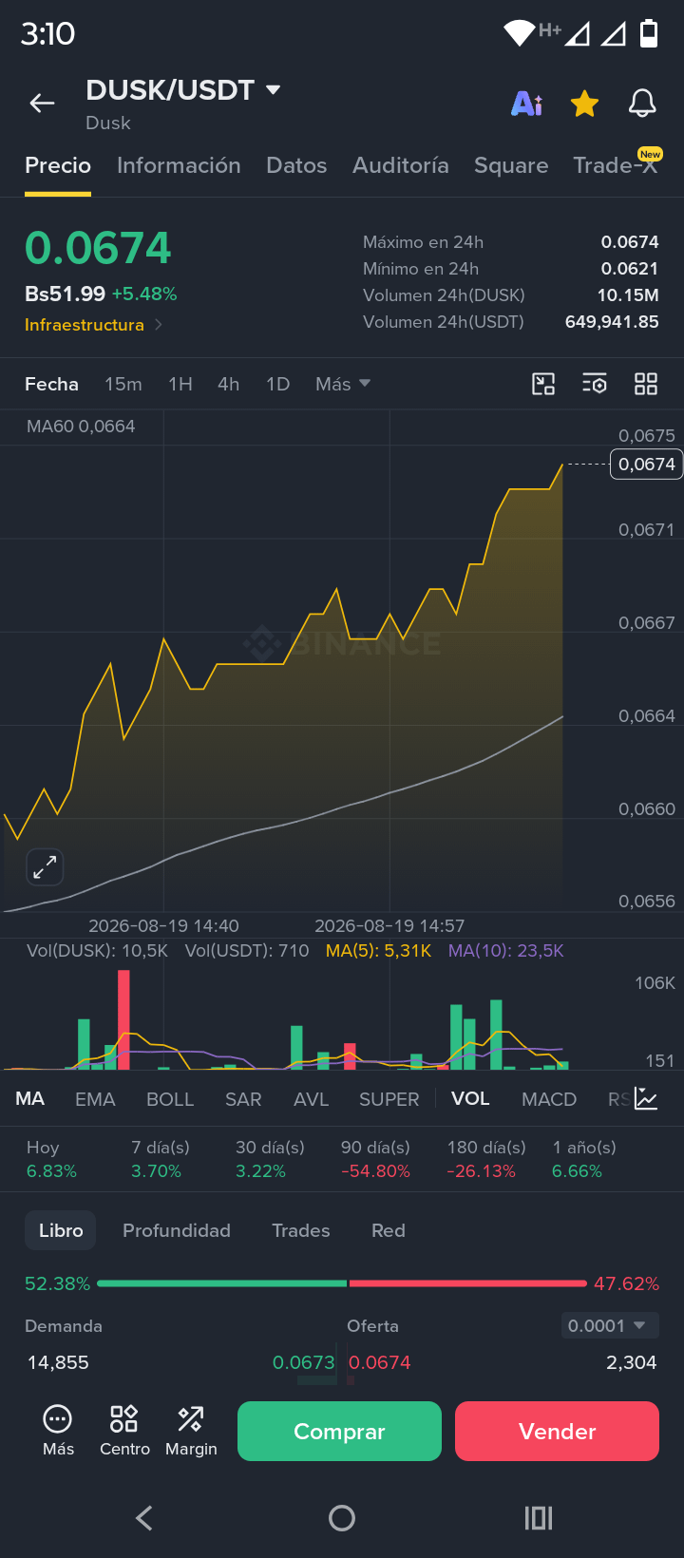
Task: Expand the Más intervals dropdown
Action: tap(343, 384)
